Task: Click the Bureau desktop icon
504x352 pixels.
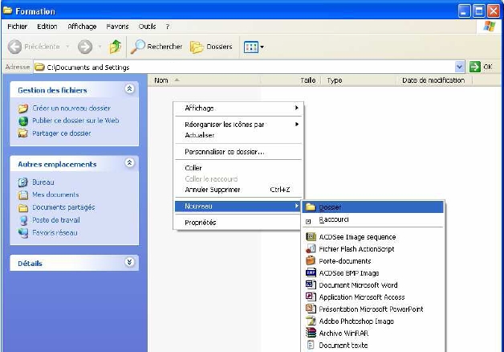Action: (x=23, y=182)
